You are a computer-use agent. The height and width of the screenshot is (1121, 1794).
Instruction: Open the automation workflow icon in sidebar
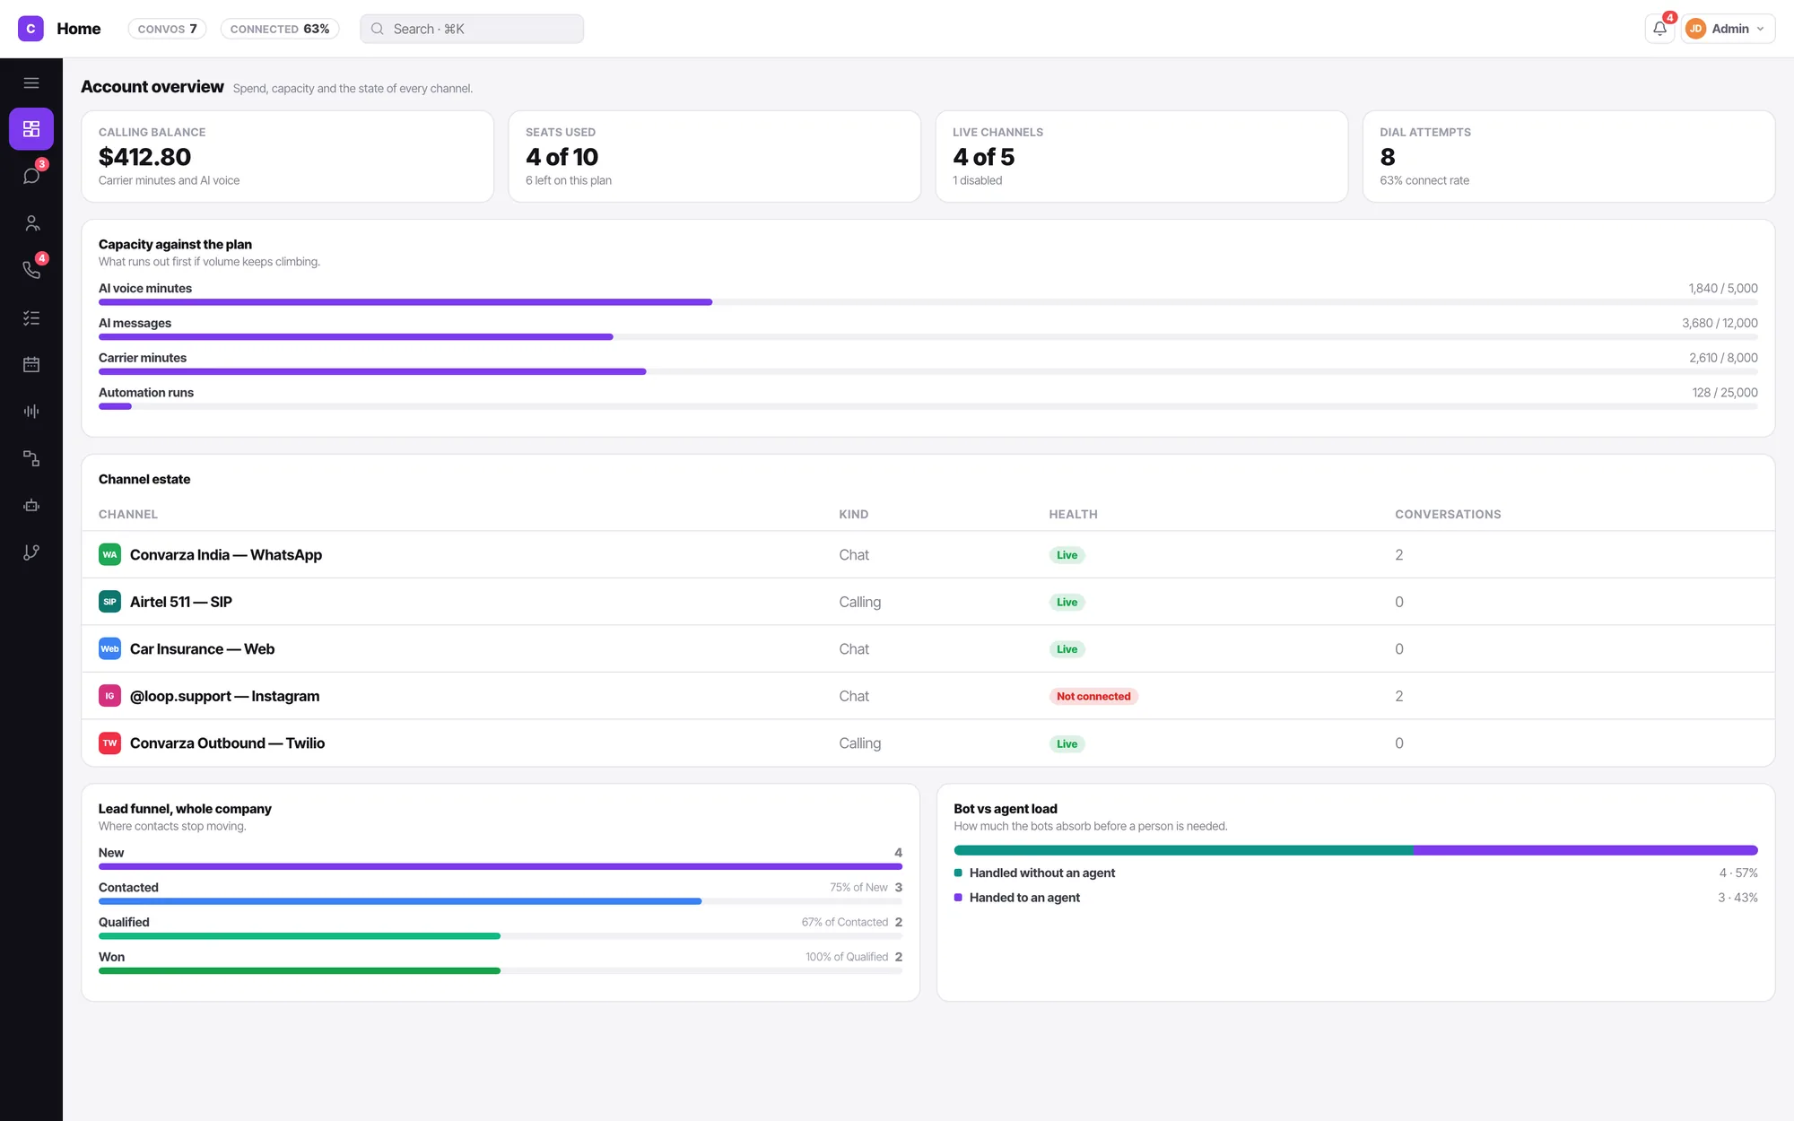tap(31, 458)
